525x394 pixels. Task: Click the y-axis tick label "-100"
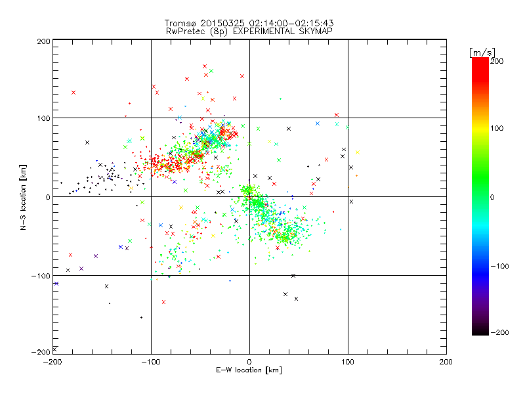(x=41, y=276)
